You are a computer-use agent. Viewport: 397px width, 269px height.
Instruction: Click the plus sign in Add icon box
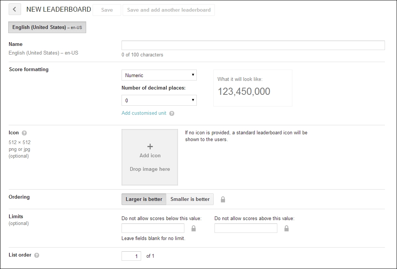tap(150, 147)
